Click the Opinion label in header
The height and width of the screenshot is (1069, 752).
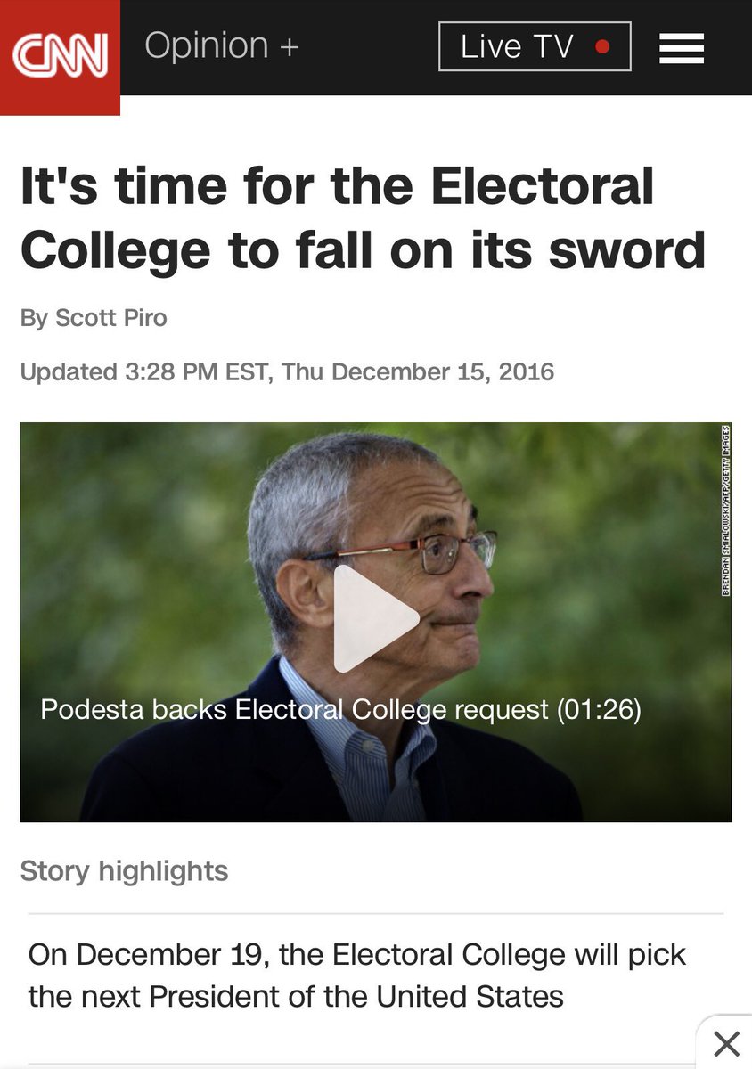coord(207,46)
